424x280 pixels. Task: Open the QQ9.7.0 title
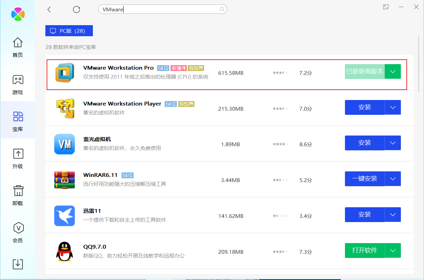tap(95, 247)
